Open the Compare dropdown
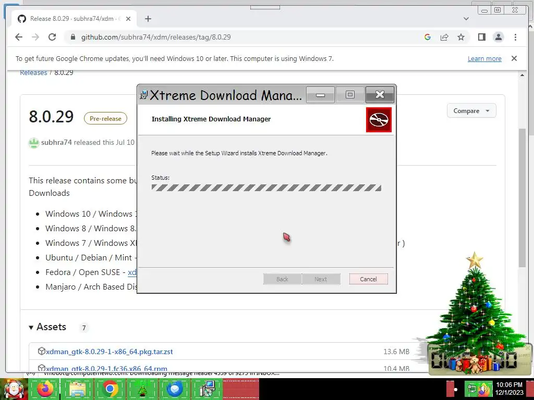534x400 pixels. (x=471, y=111)
